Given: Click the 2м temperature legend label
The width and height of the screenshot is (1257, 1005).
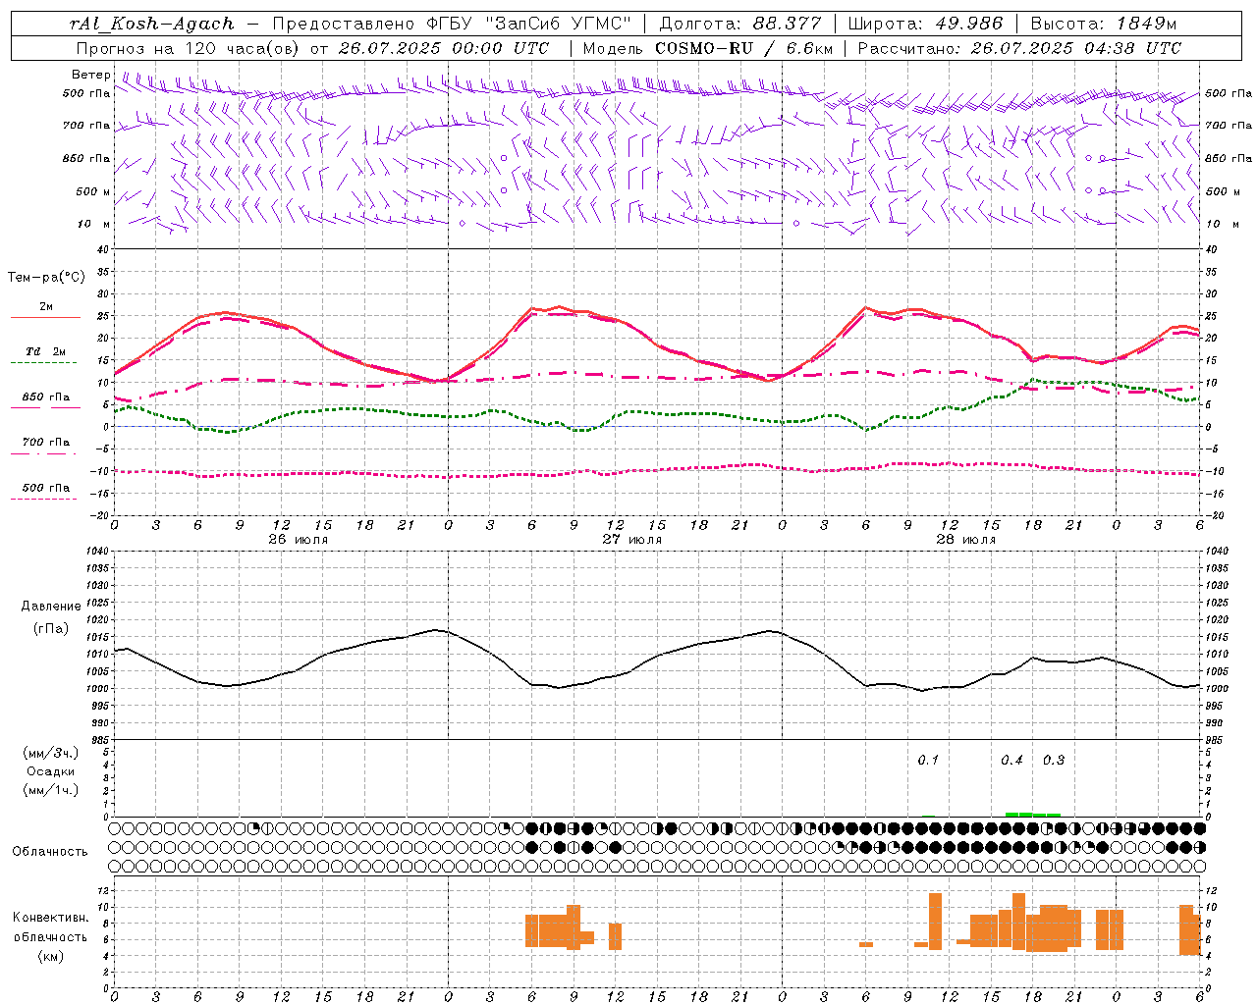Looking at the screenshot, I should click(46, 307).
